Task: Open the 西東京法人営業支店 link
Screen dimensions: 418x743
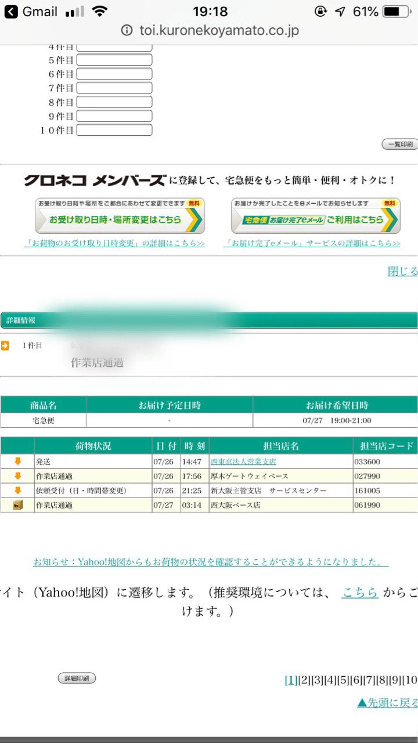Action: click(x=243, y=461)
